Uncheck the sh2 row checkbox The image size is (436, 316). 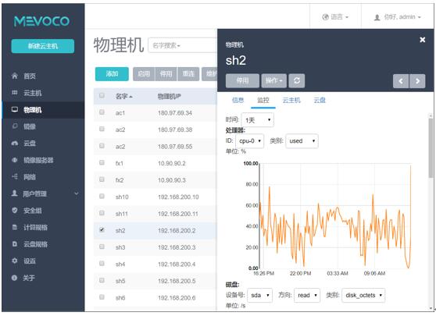(x=102, y=230)
